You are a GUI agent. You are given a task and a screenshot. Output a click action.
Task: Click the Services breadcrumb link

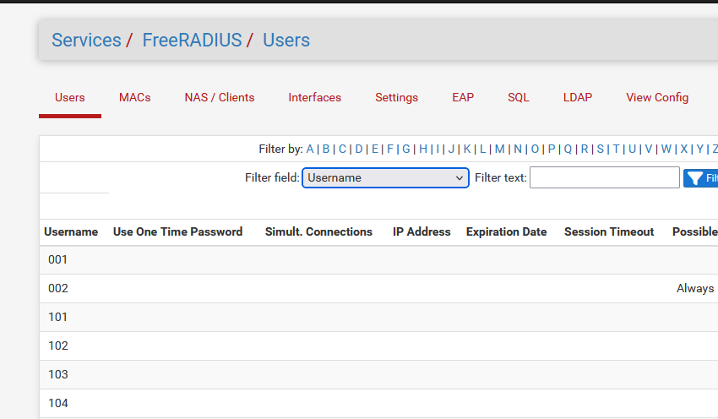86,41
